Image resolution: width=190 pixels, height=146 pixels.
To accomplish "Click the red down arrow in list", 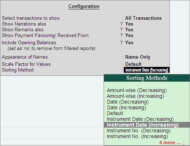I will pyautogui.click(x=184, y=143).
